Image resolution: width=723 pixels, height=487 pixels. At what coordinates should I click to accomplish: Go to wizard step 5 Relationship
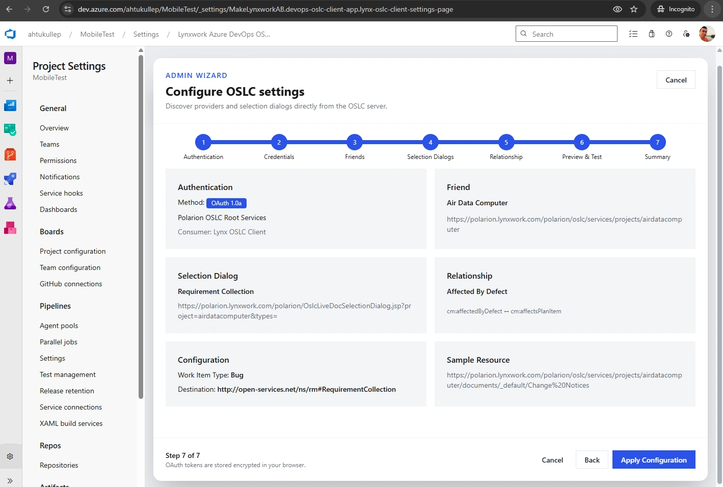(x=506, y=143)
